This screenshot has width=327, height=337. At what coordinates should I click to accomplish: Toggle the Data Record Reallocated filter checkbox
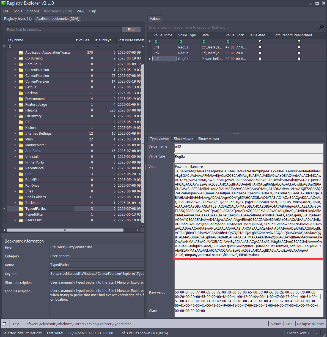point(298,41)
